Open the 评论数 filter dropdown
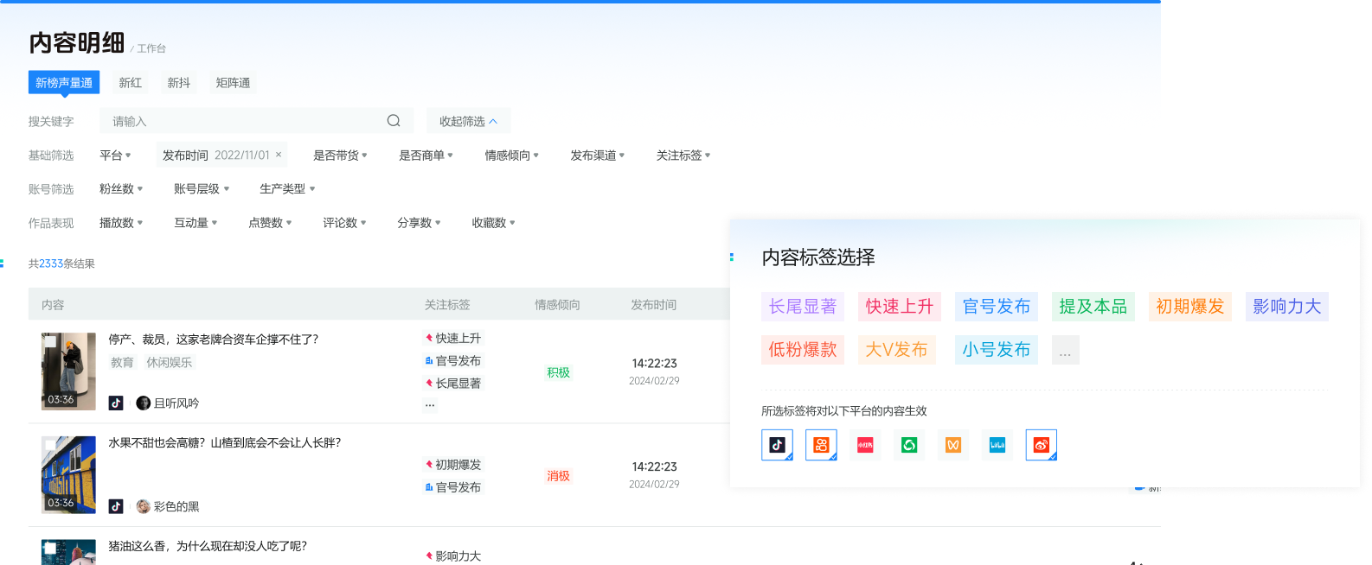 click(x=344, y=223)
